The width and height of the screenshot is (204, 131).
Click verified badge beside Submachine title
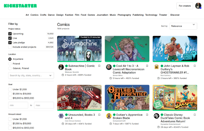point(66,66)
